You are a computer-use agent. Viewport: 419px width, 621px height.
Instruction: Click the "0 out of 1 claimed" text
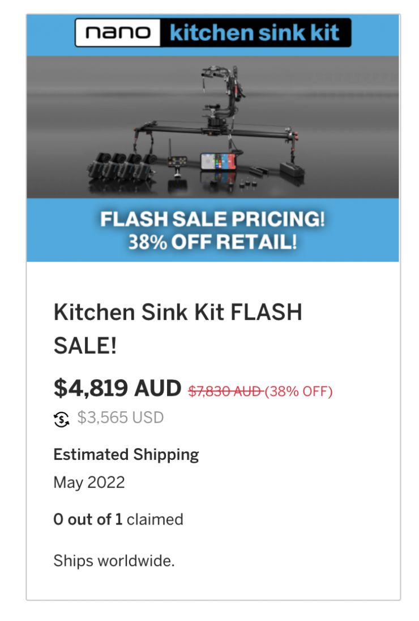(x=118, y=519)
